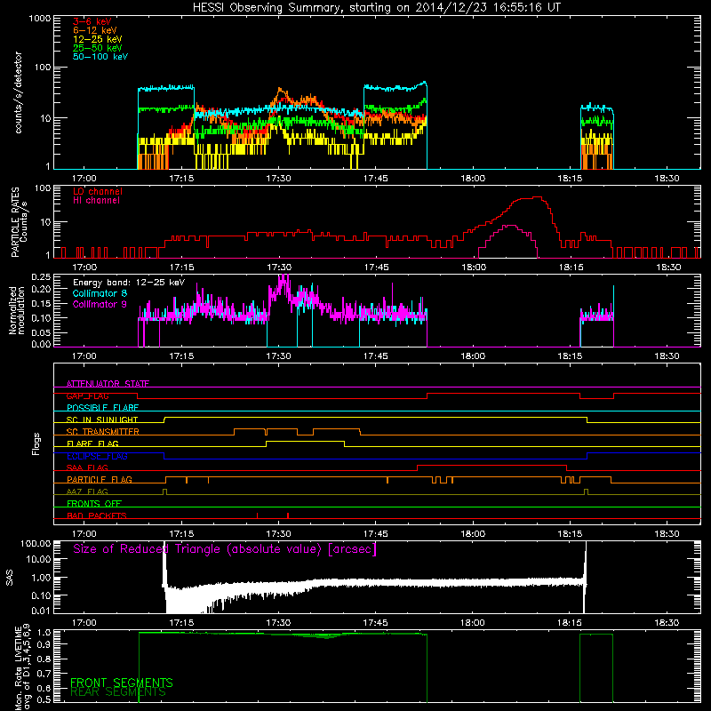Click the LO channel legend entry
Screen dimensions: 711x711
(x=98, y=191)
